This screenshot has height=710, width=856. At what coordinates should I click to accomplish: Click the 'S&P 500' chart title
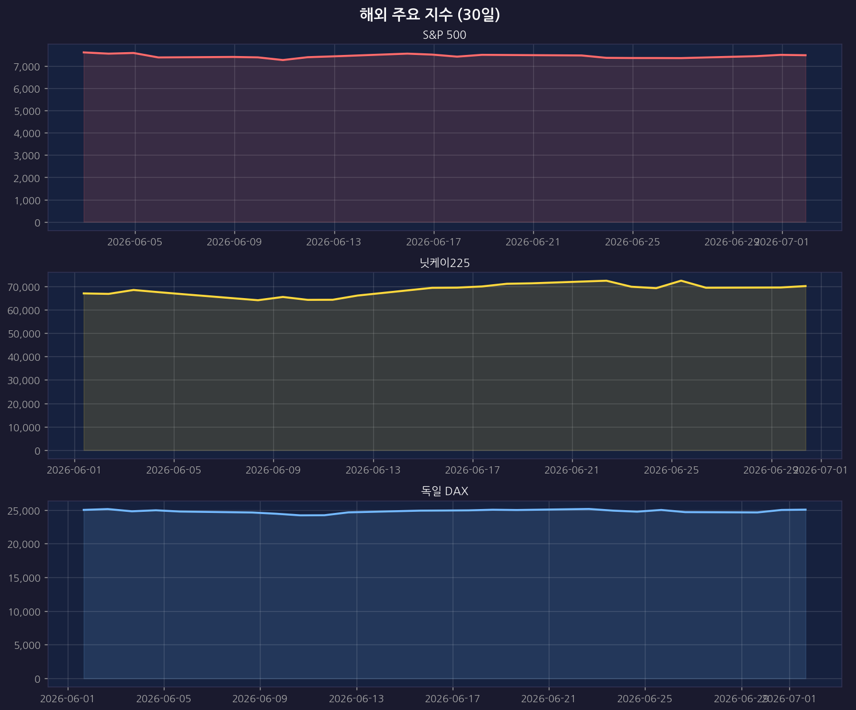(444, 35)
